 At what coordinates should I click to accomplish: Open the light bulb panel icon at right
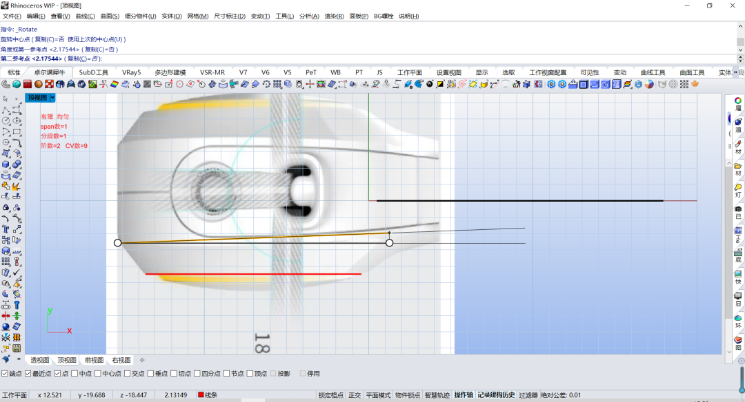click(x=738, y=188)
